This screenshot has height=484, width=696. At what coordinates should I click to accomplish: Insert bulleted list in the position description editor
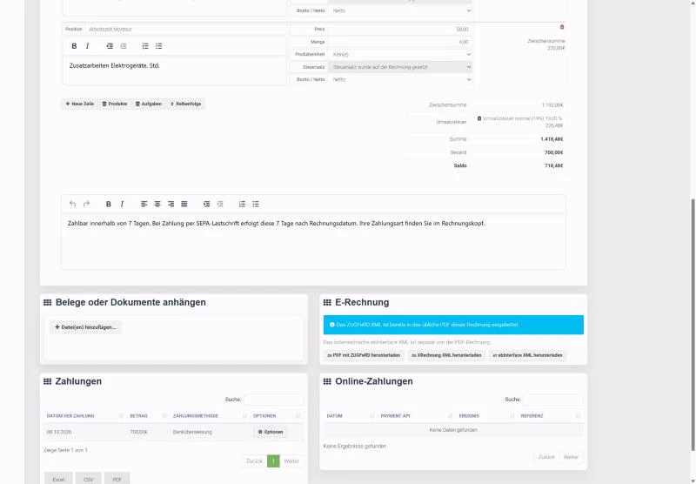(x=159, y=46)
